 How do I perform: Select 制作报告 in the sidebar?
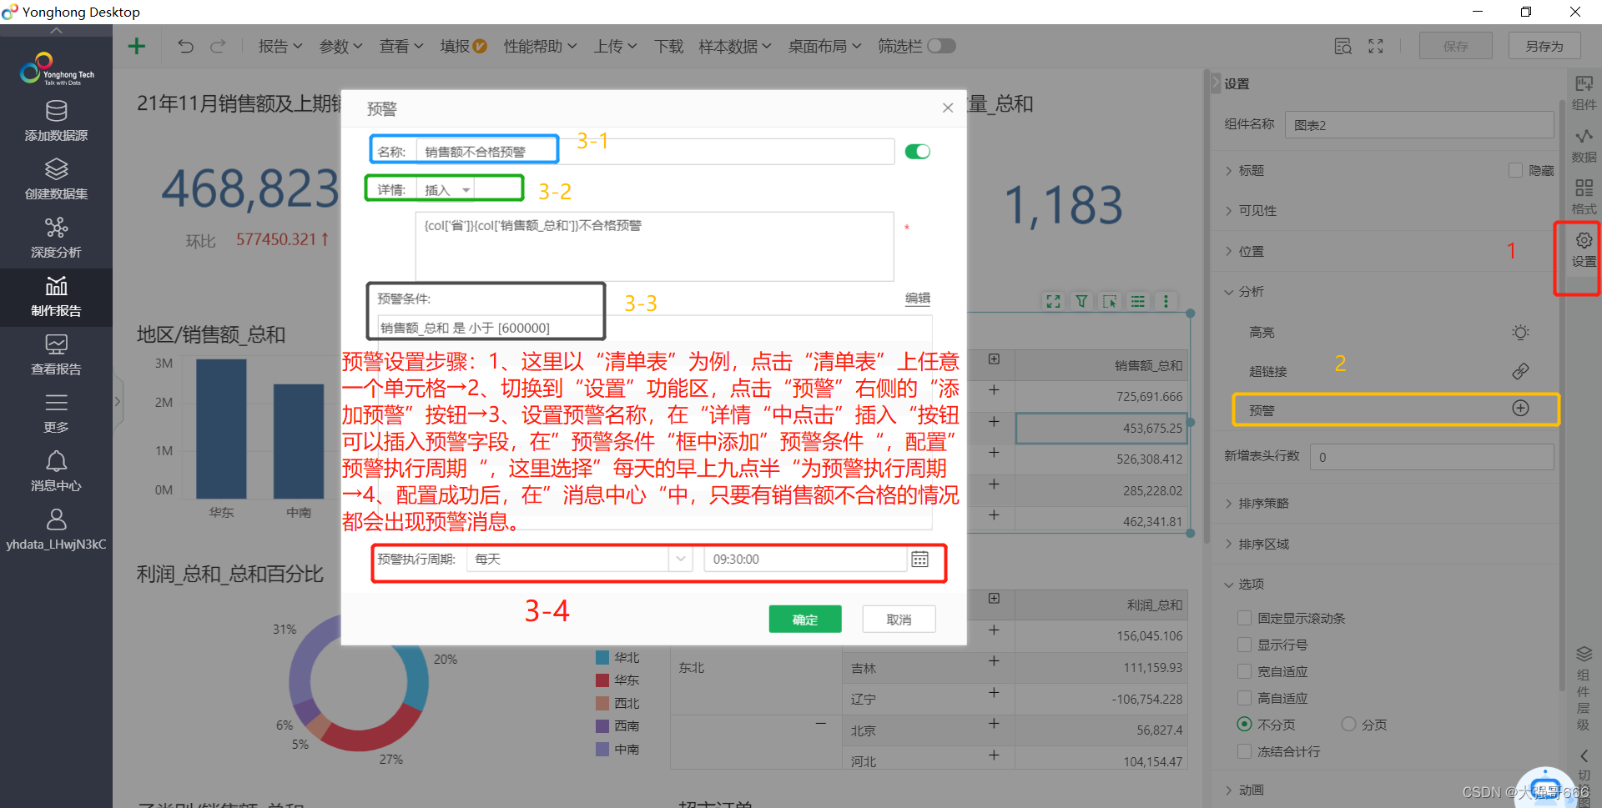[56, 297]
